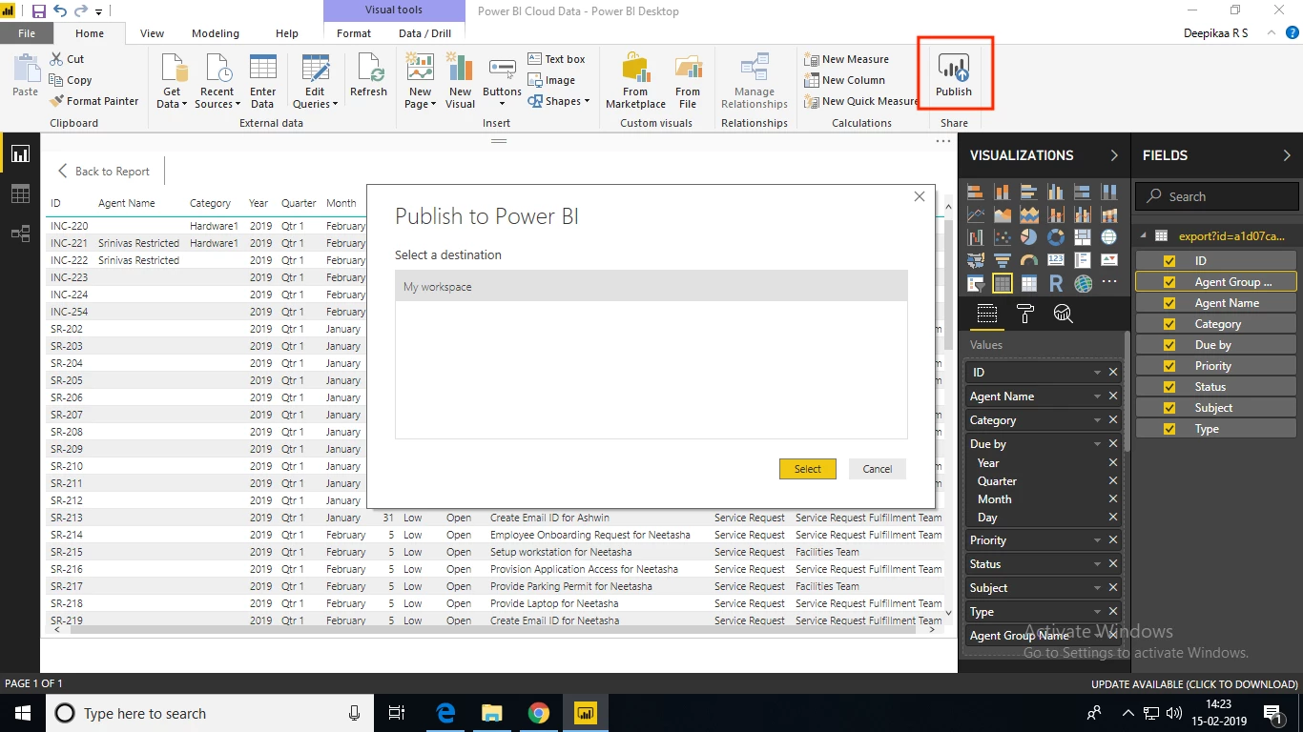Choose the Pie chart visualization
The image size is (1303, 732).
coord(1028,236)
